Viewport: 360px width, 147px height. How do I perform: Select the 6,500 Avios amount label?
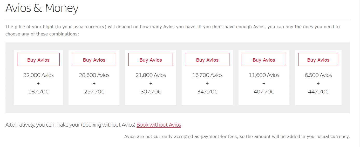318,75
